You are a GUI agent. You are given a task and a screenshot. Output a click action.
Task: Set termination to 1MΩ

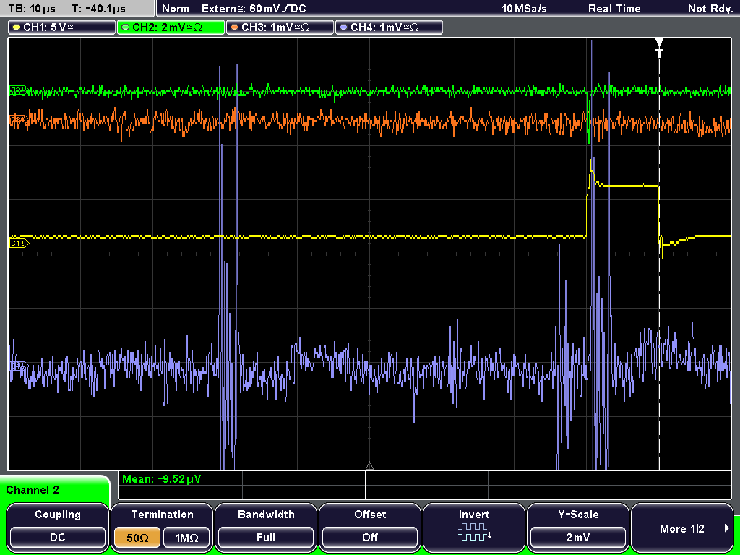click(x=186, y=538)
